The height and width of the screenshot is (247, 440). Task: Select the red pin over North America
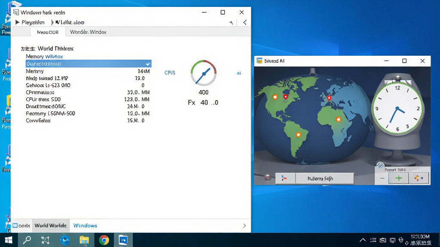(x=285, y=97)
